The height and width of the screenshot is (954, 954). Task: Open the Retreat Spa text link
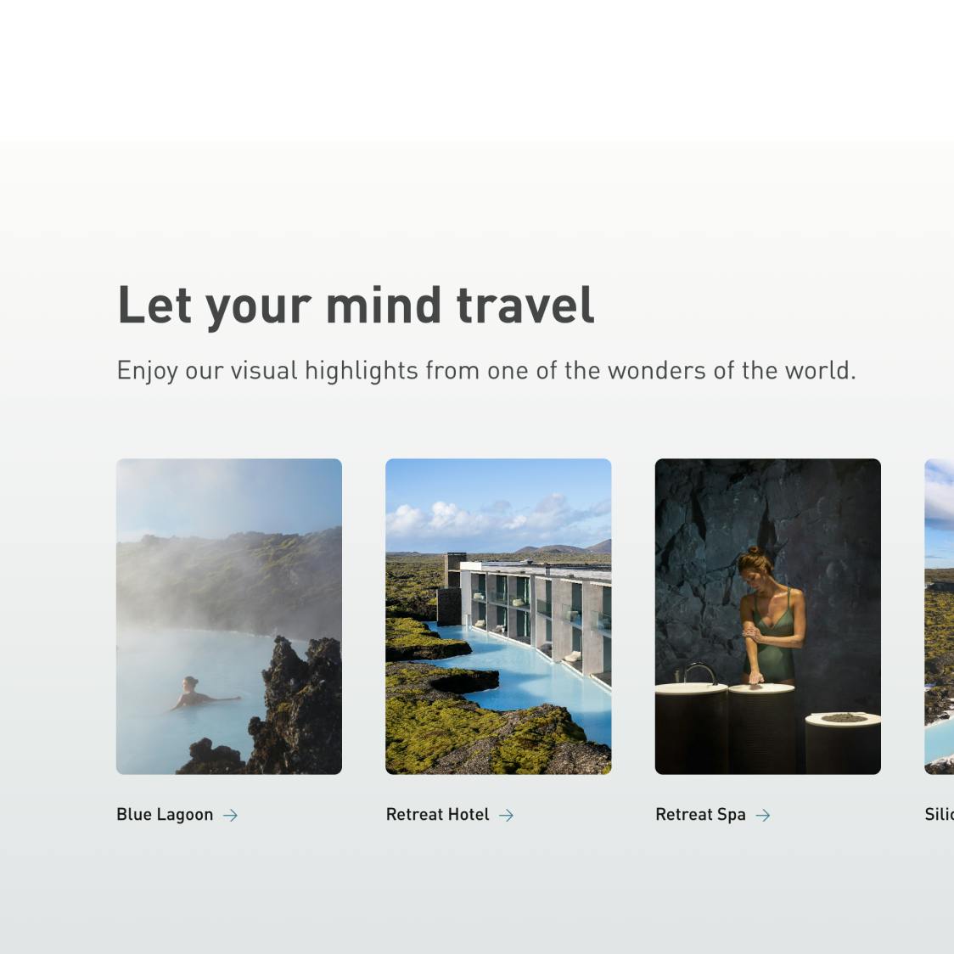700,815
